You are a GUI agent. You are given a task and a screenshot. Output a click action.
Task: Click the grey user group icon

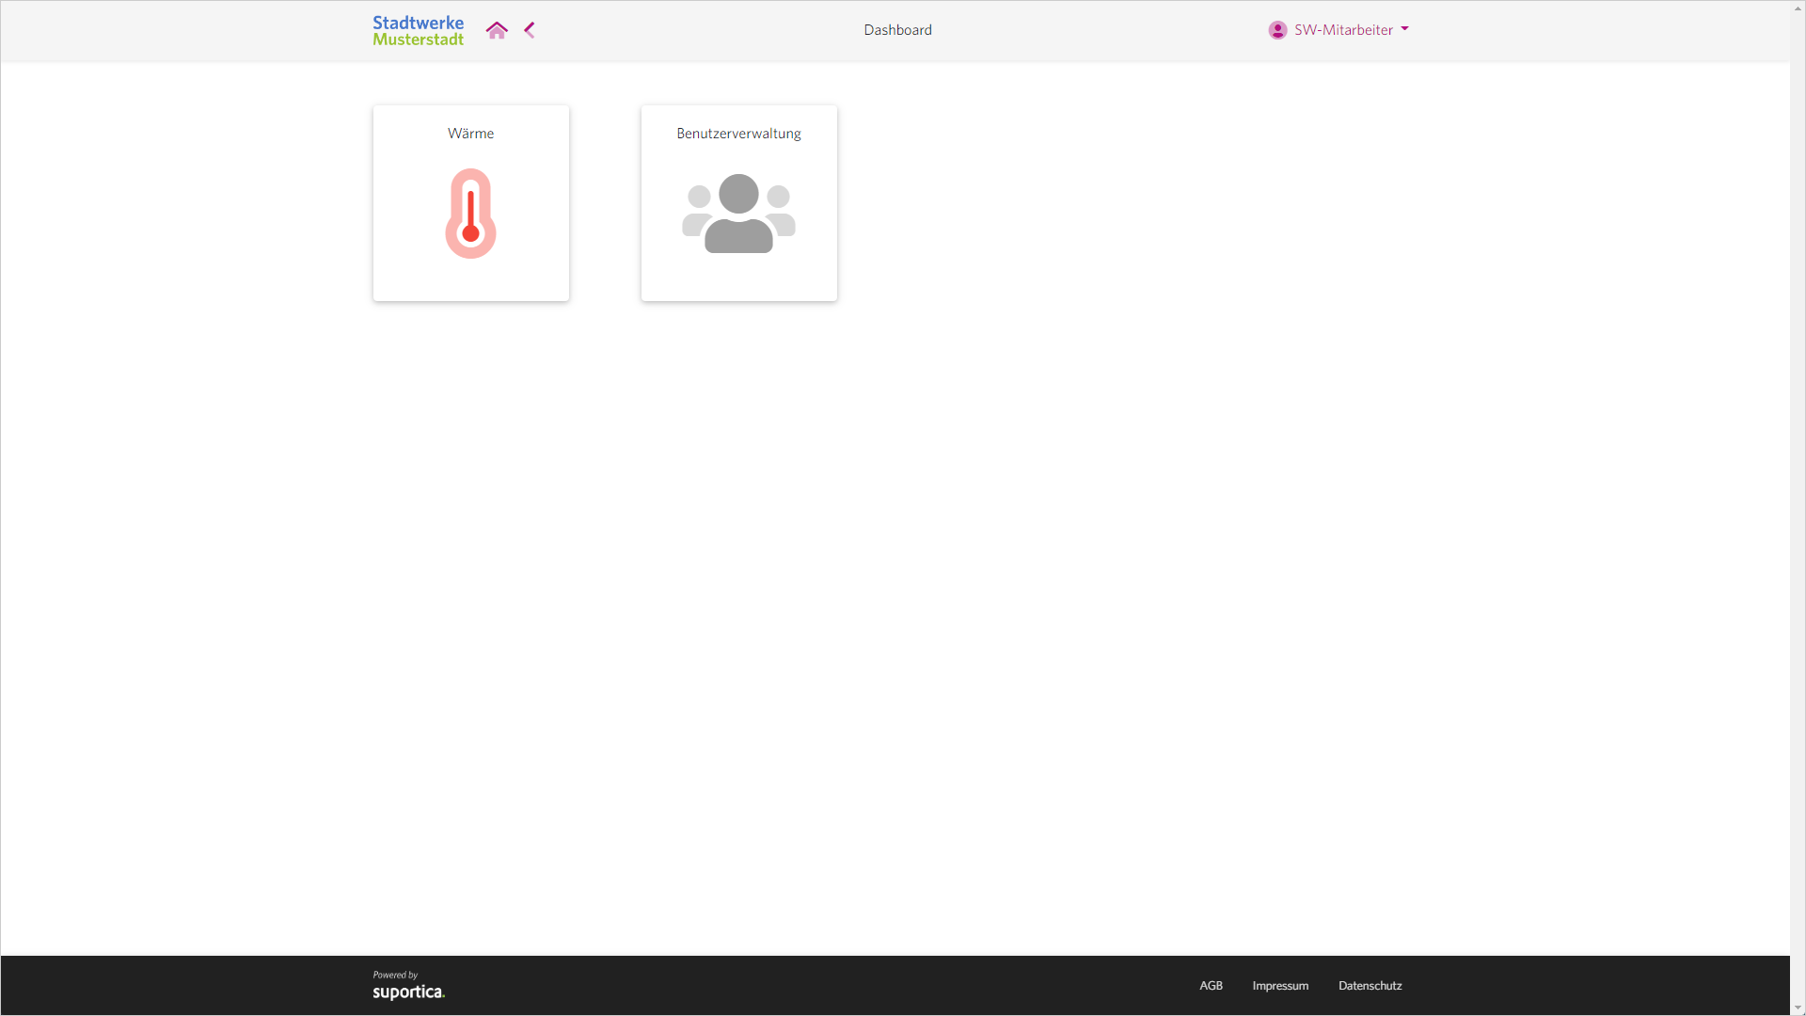[738, 214]
